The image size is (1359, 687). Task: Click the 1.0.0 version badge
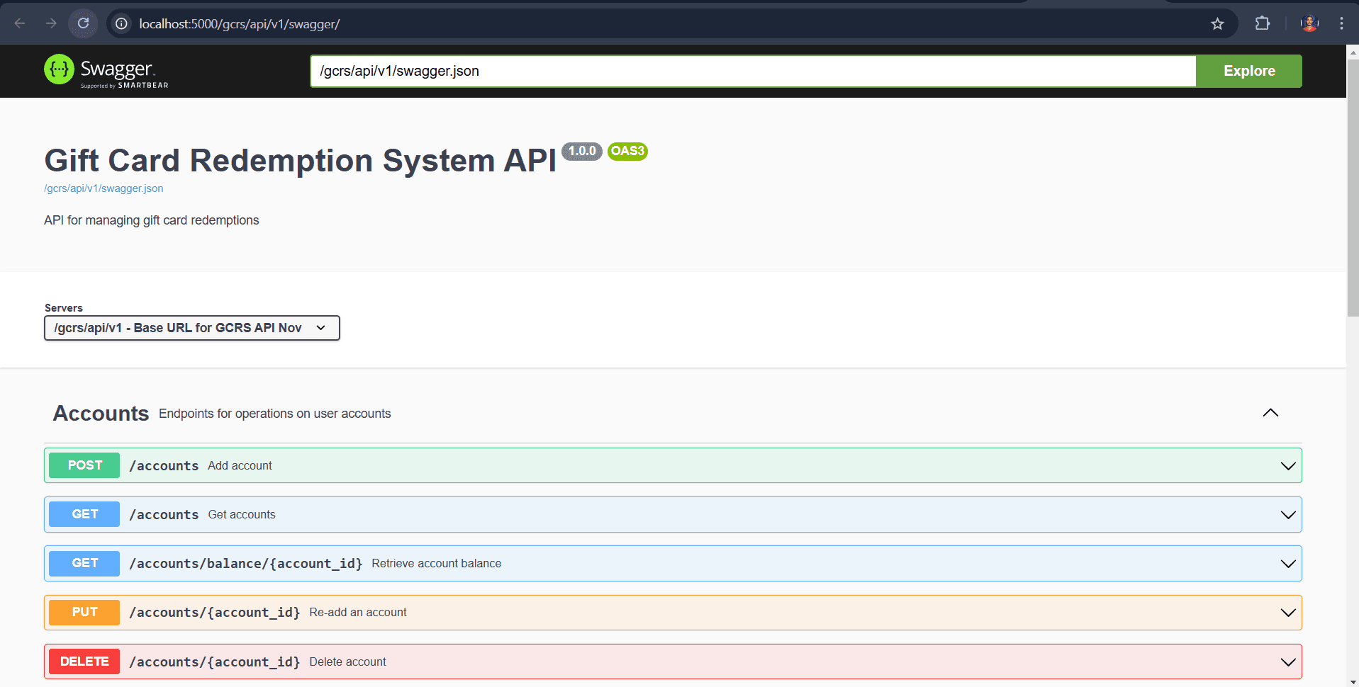[582, 151]
